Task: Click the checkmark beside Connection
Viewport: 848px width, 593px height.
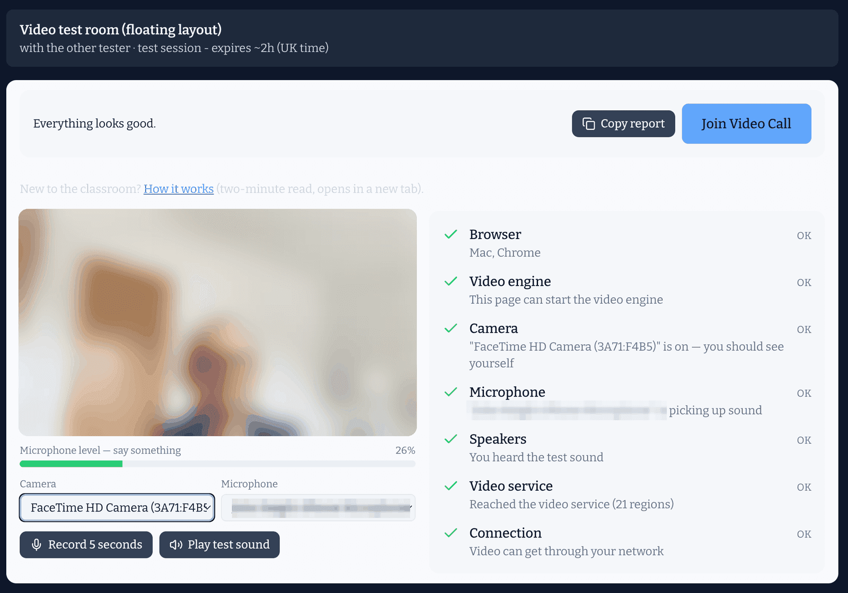Action: pos(451,533)
